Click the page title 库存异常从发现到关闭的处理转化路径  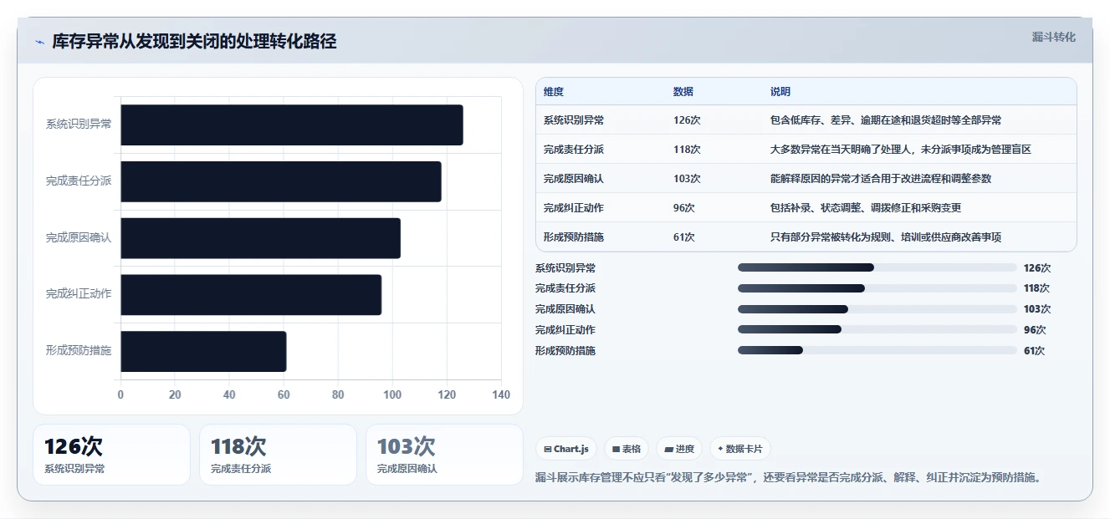[x=194, y=42]
